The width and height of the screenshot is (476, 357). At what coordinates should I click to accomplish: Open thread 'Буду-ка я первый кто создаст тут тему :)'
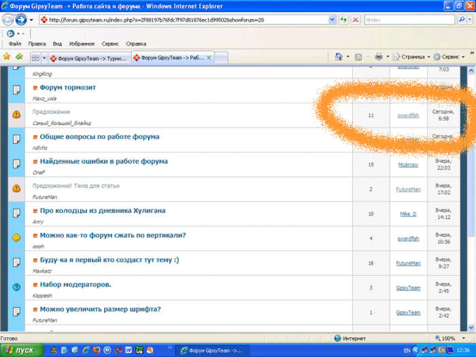coord(109,260)
